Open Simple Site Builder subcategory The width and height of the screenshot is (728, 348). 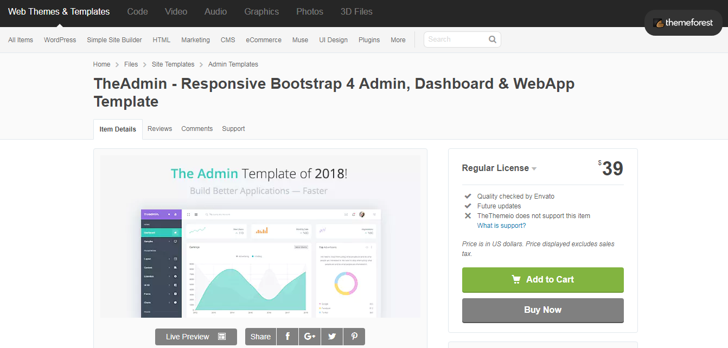(114, 40)
